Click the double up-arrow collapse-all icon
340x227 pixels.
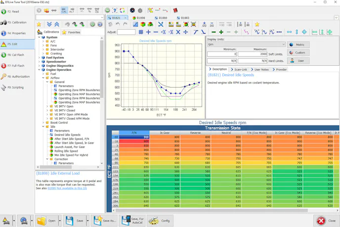point(57,24)
